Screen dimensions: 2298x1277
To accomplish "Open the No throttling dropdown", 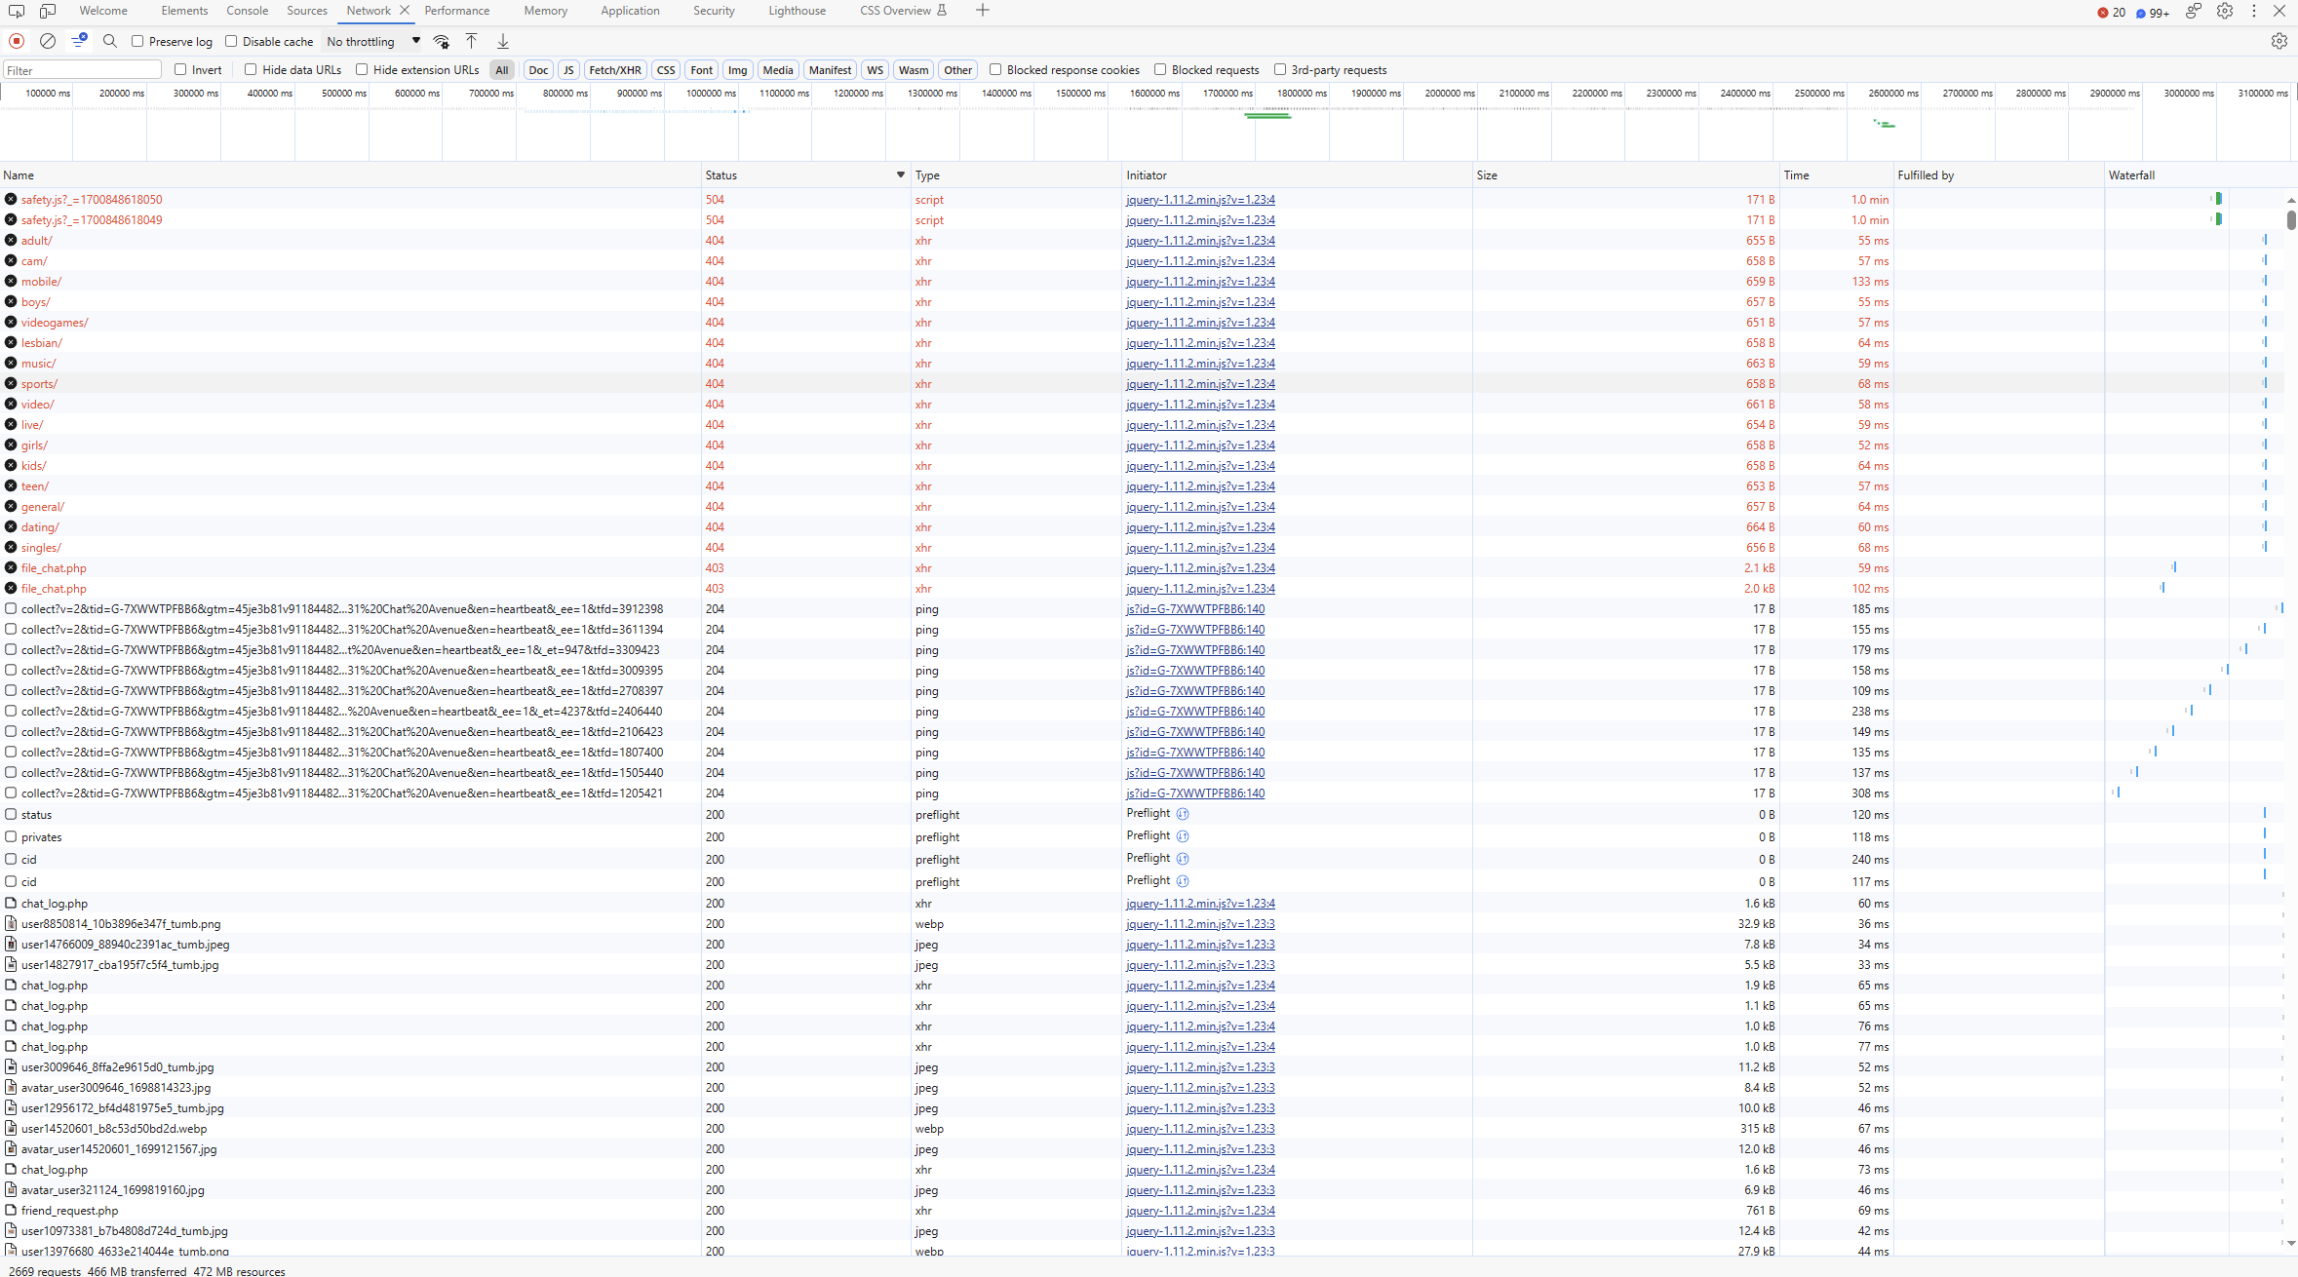I will click(373, 41).
